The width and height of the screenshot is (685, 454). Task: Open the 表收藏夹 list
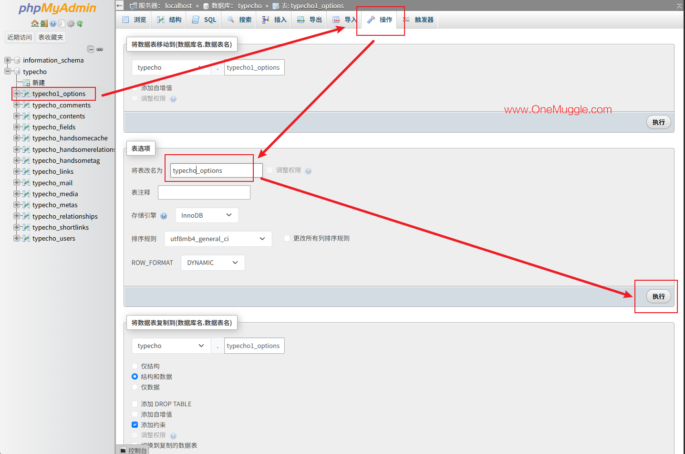pyautogui.click(x=51, y=37)
